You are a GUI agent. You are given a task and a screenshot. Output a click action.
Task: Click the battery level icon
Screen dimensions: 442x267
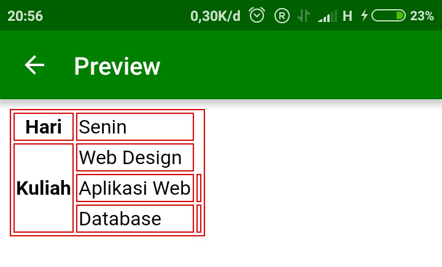[x=388, y=16]
